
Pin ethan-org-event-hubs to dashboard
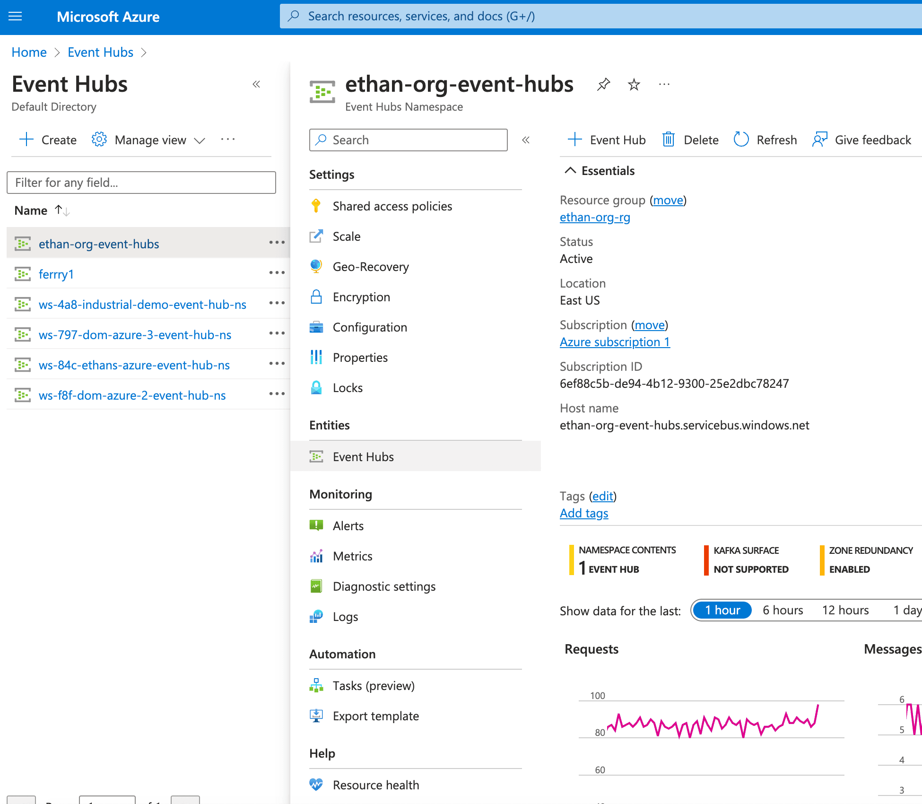(x=603, y=85)
